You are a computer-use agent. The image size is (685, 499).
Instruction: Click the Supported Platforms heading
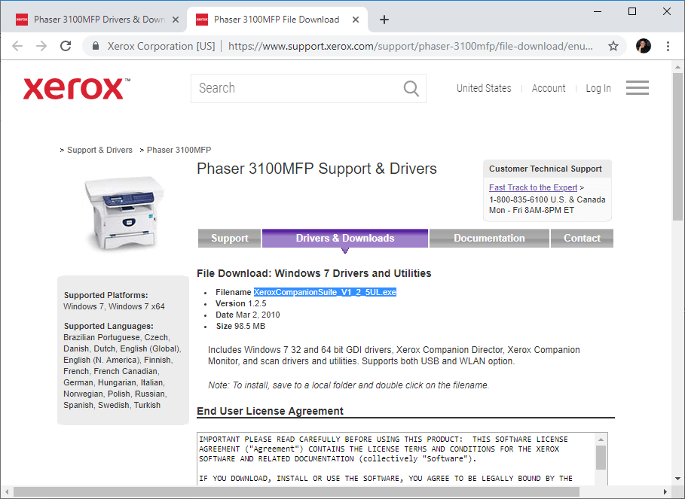(x=106, y=295)
